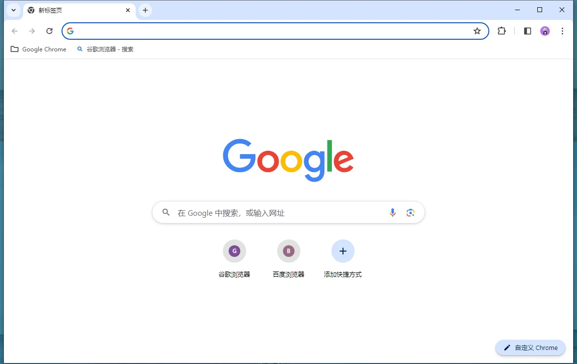Click the Google icon in the address bar
This screenshot has height=364, width=577.
point(70,31)
